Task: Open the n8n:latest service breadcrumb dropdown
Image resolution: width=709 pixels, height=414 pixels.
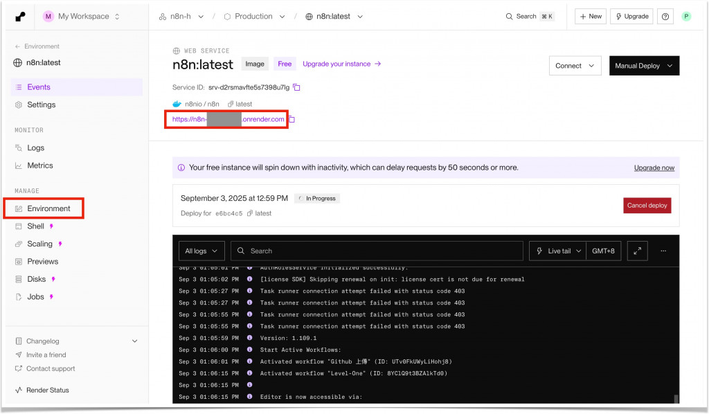Action: click(x=334, y=17)
